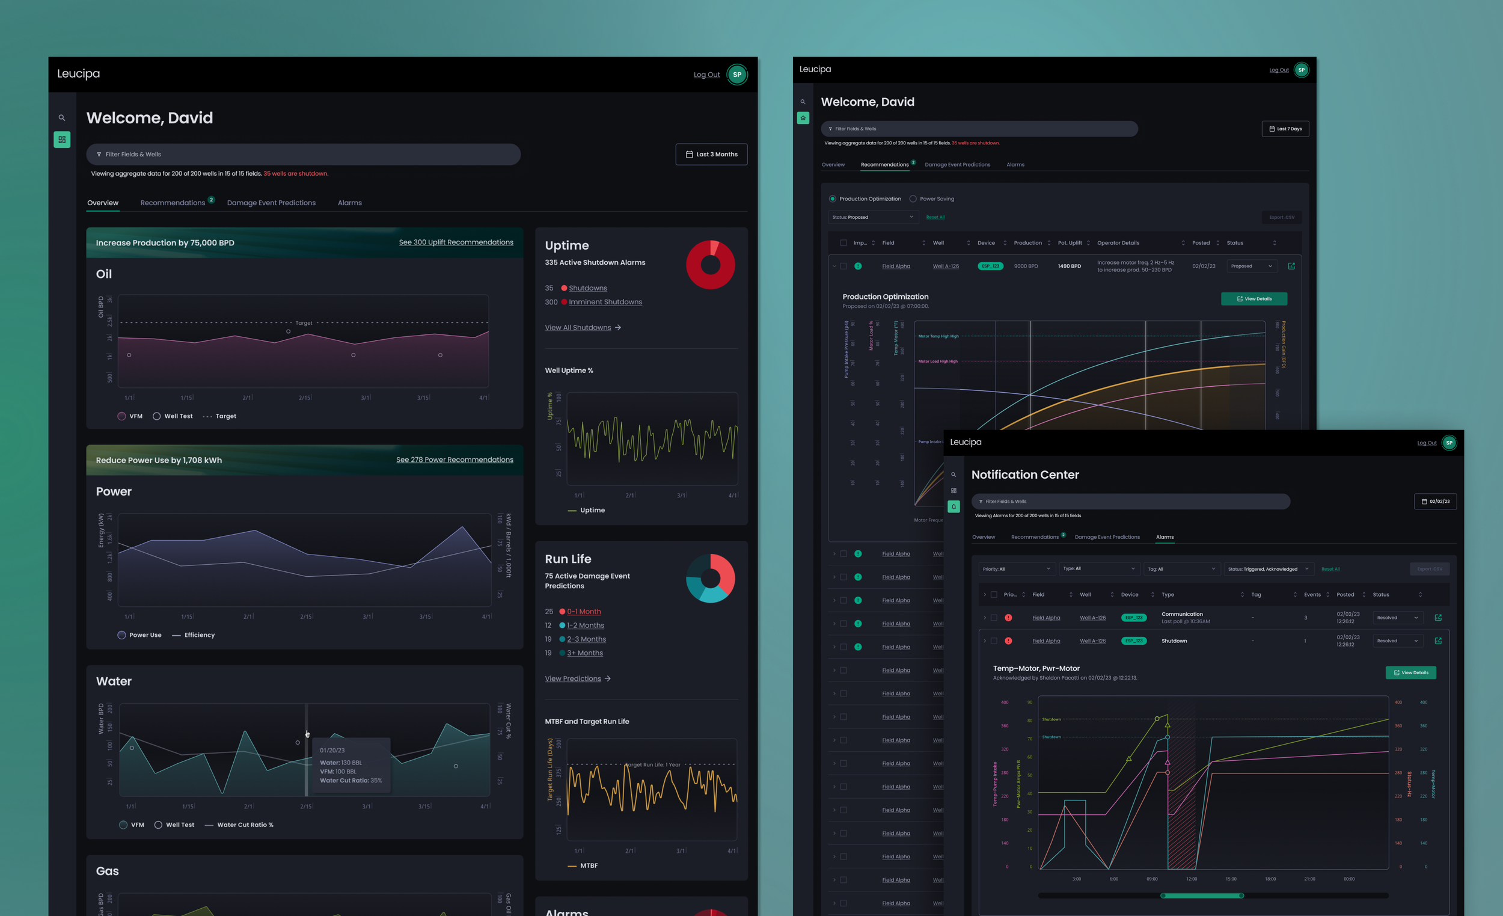Image resolution: width=1503 pixels, height=916 pixels.
Task: Click the search icon in Notification Center sidebar
Action: pos(954,475)
